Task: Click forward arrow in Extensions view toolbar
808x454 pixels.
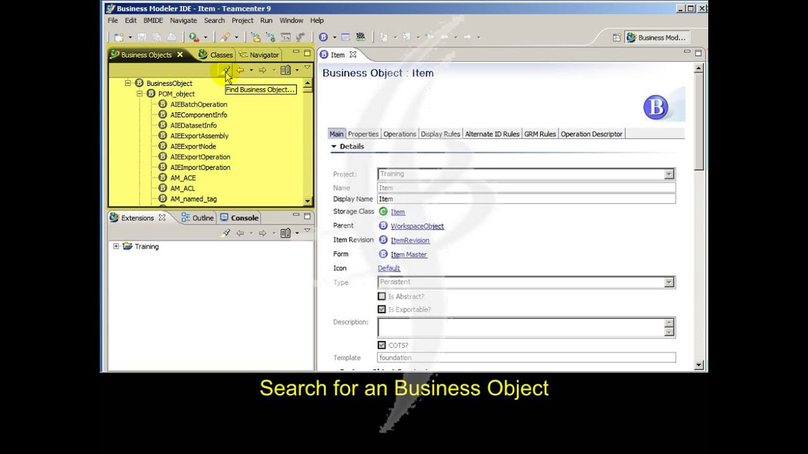Action: [263, 233]
